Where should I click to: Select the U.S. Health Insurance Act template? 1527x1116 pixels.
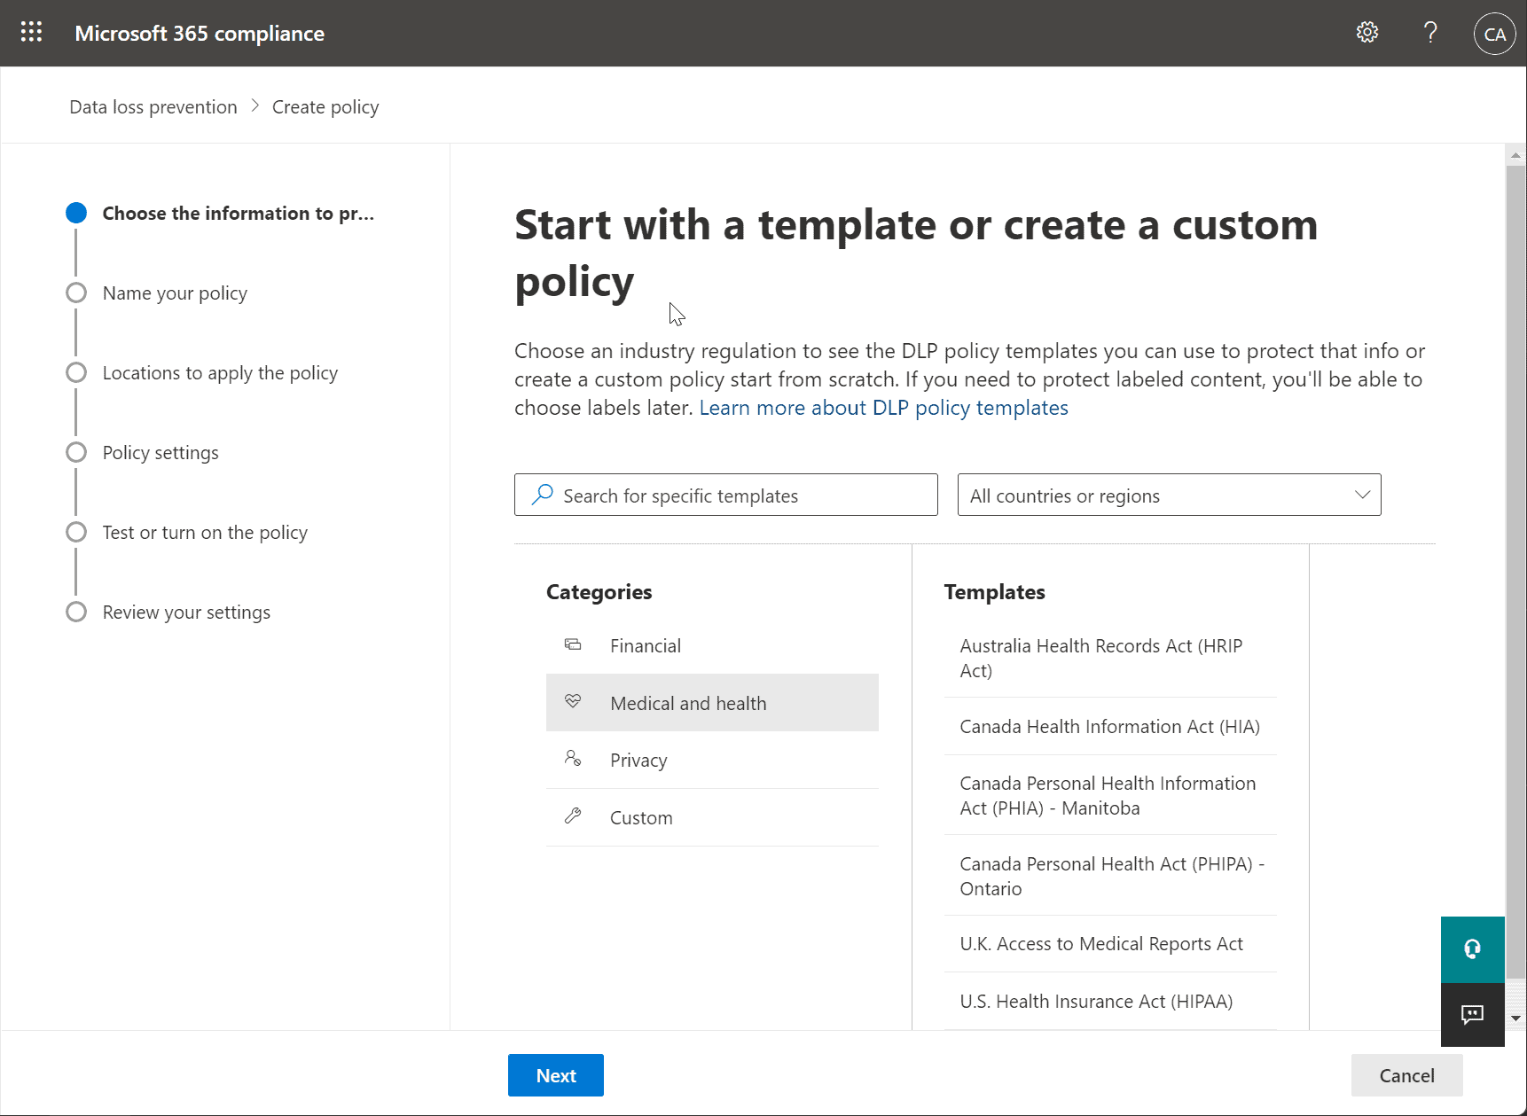pyautogui.click(x=1096, y=1001)
